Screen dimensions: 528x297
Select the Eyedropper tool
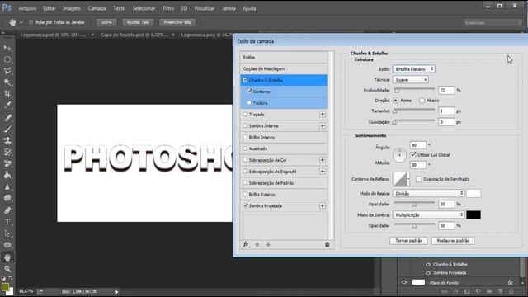pos(7,105)
